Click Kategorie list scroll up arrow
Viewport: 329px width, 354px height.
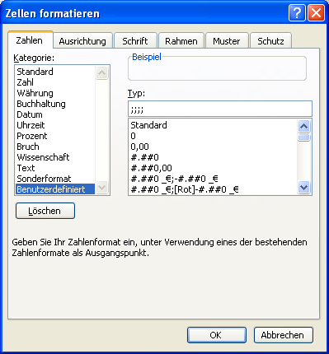point(101,72)
